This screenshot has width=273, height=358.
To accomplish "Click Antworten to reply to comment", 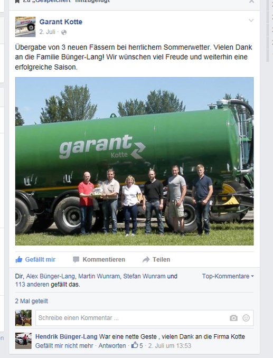I will pos(112,346).
